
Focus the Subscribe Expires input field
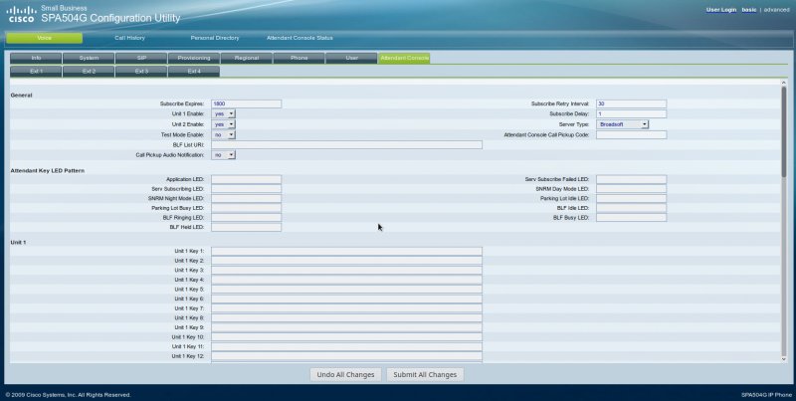pyautogui.click(x=246, y=103)
